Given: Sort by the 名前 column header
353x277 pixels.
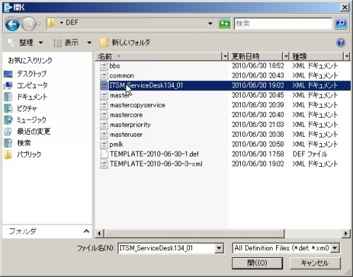Looking at the screenshot, I should click(x=158, y=56).
